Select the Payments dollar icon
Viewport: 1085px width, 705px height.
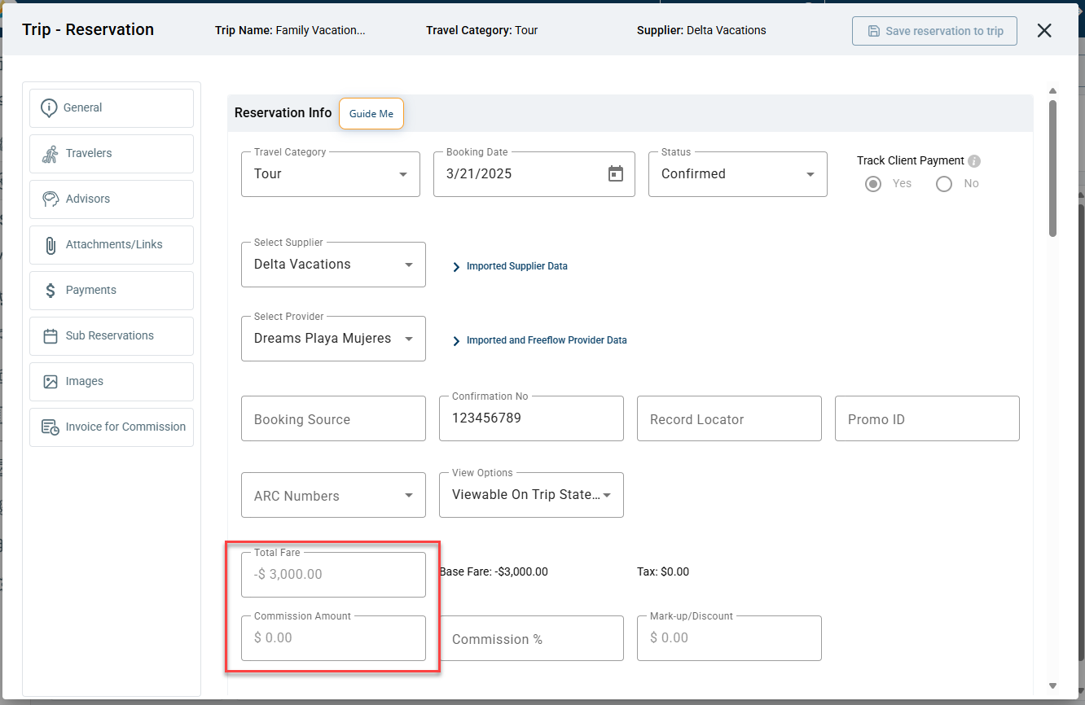[x=50, y=290]
